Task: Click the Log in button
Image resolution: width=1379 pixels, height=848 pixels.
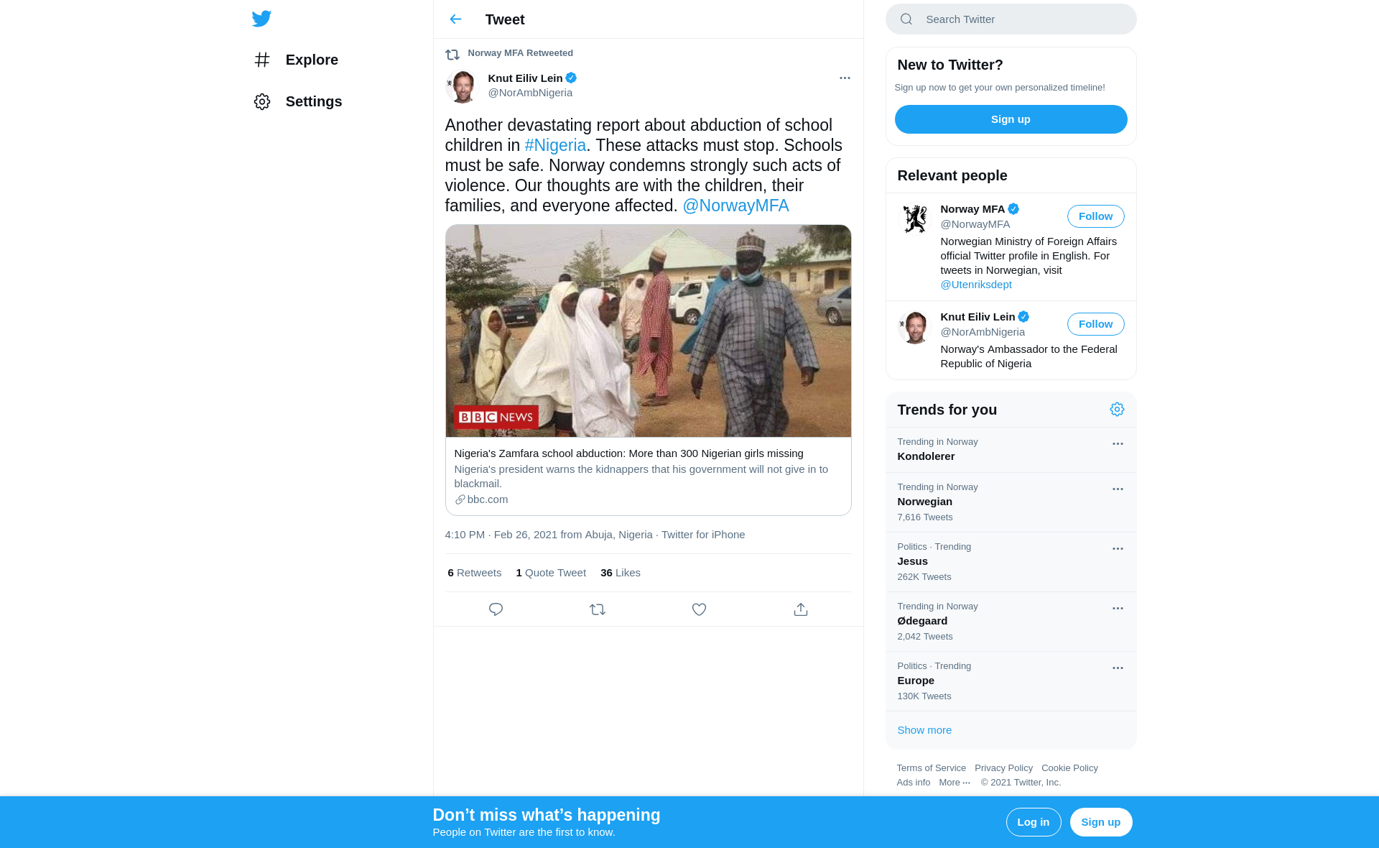Action: click(x=1033, y=822)
